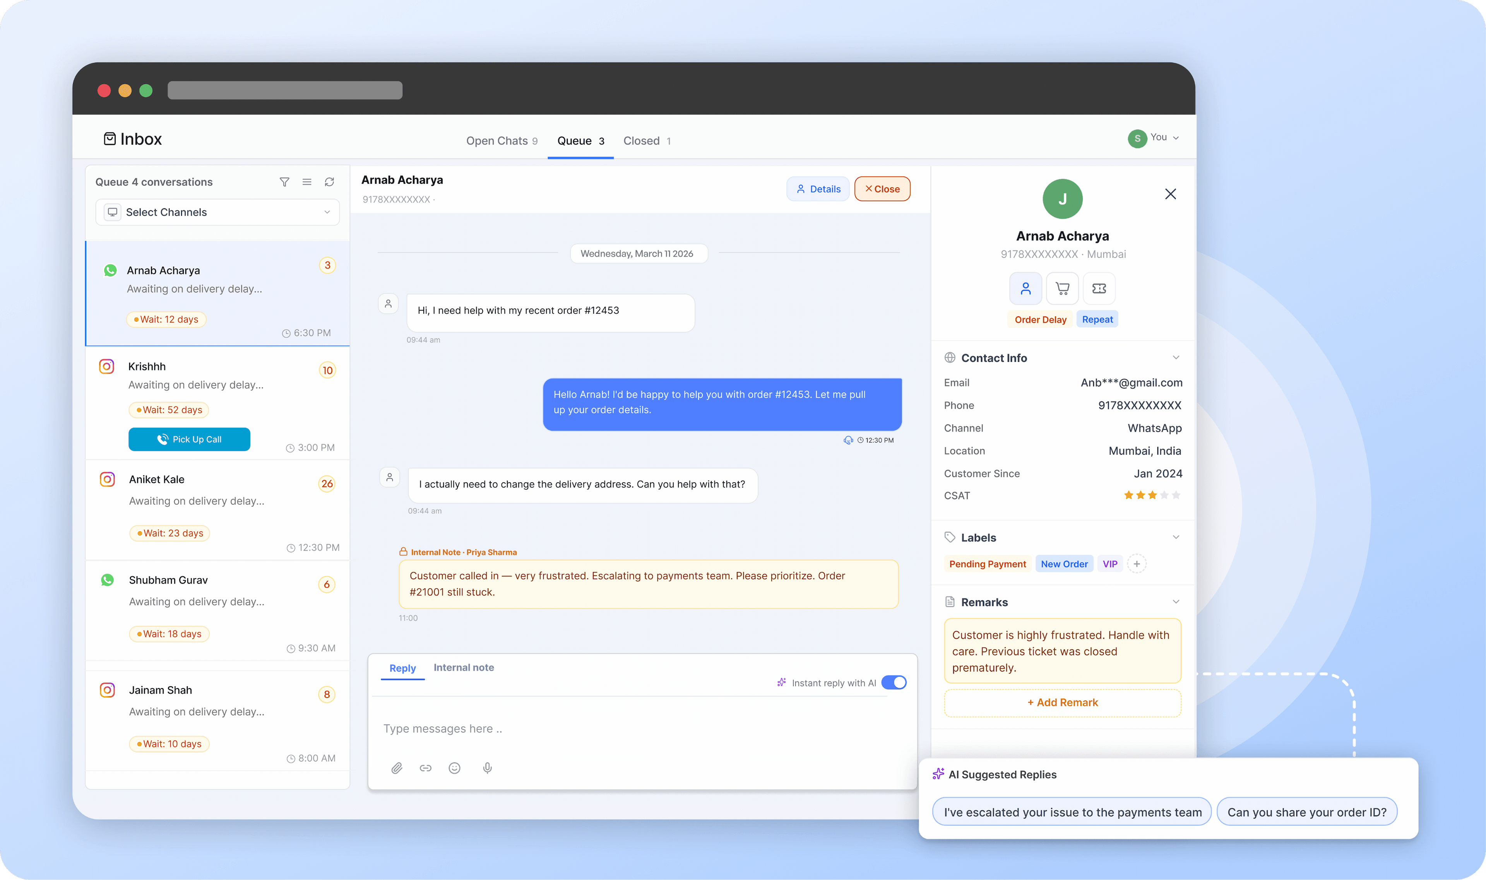This screenshot has height=880, width=1486.
Task: Click the Pick Up Call button
Action: pos(189,439)
